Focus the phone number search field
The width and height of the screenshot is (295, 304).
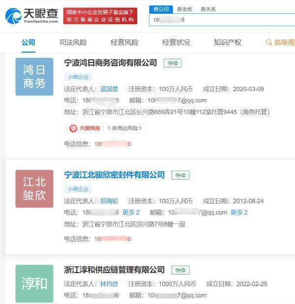[x=222, y=20]
